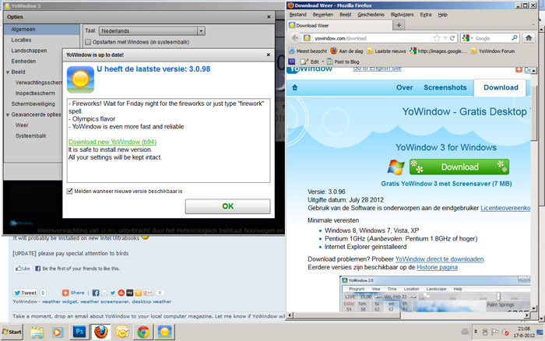545x341 pixels.
Task: Open YoWindow Forum bookmark
Action: coord(493,51)
